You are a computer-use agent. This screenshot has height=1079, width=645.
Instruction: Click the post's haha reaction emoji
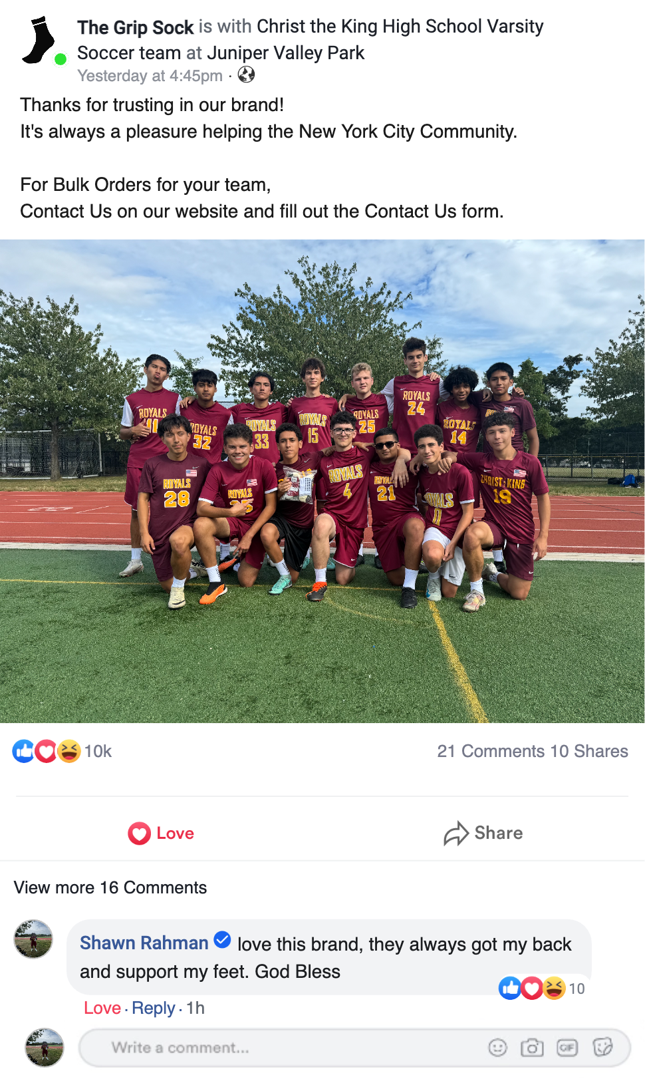coord(68,751)
